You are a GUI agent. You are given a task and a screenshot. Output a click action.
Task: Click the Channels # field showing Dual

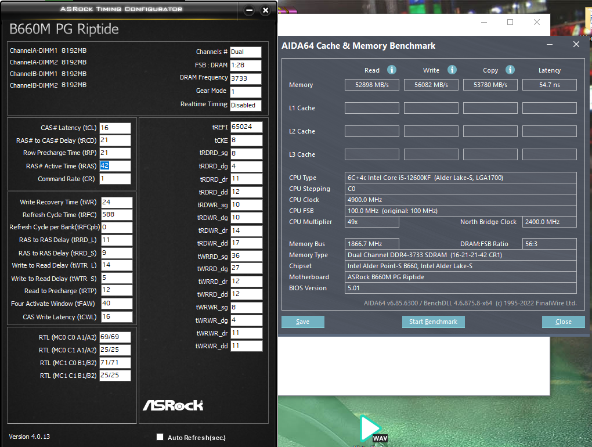[246, 52]
